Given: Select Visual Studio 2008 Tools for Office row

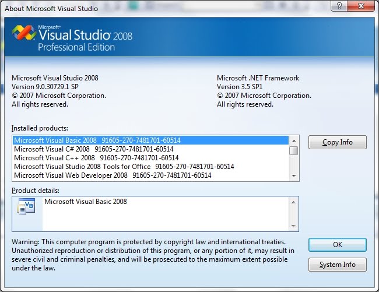Looking at the screenshot, I should (151, 167).
